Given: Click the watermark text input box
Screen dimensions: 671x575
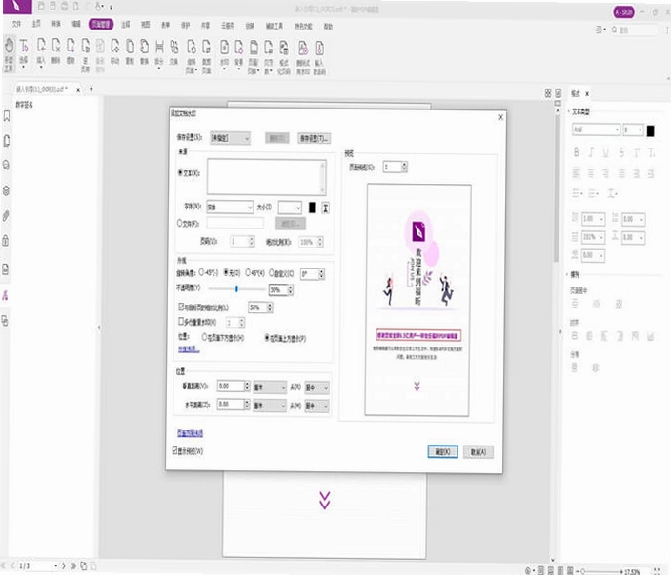Looking at the screenshot, I should (x=266, y=176).
